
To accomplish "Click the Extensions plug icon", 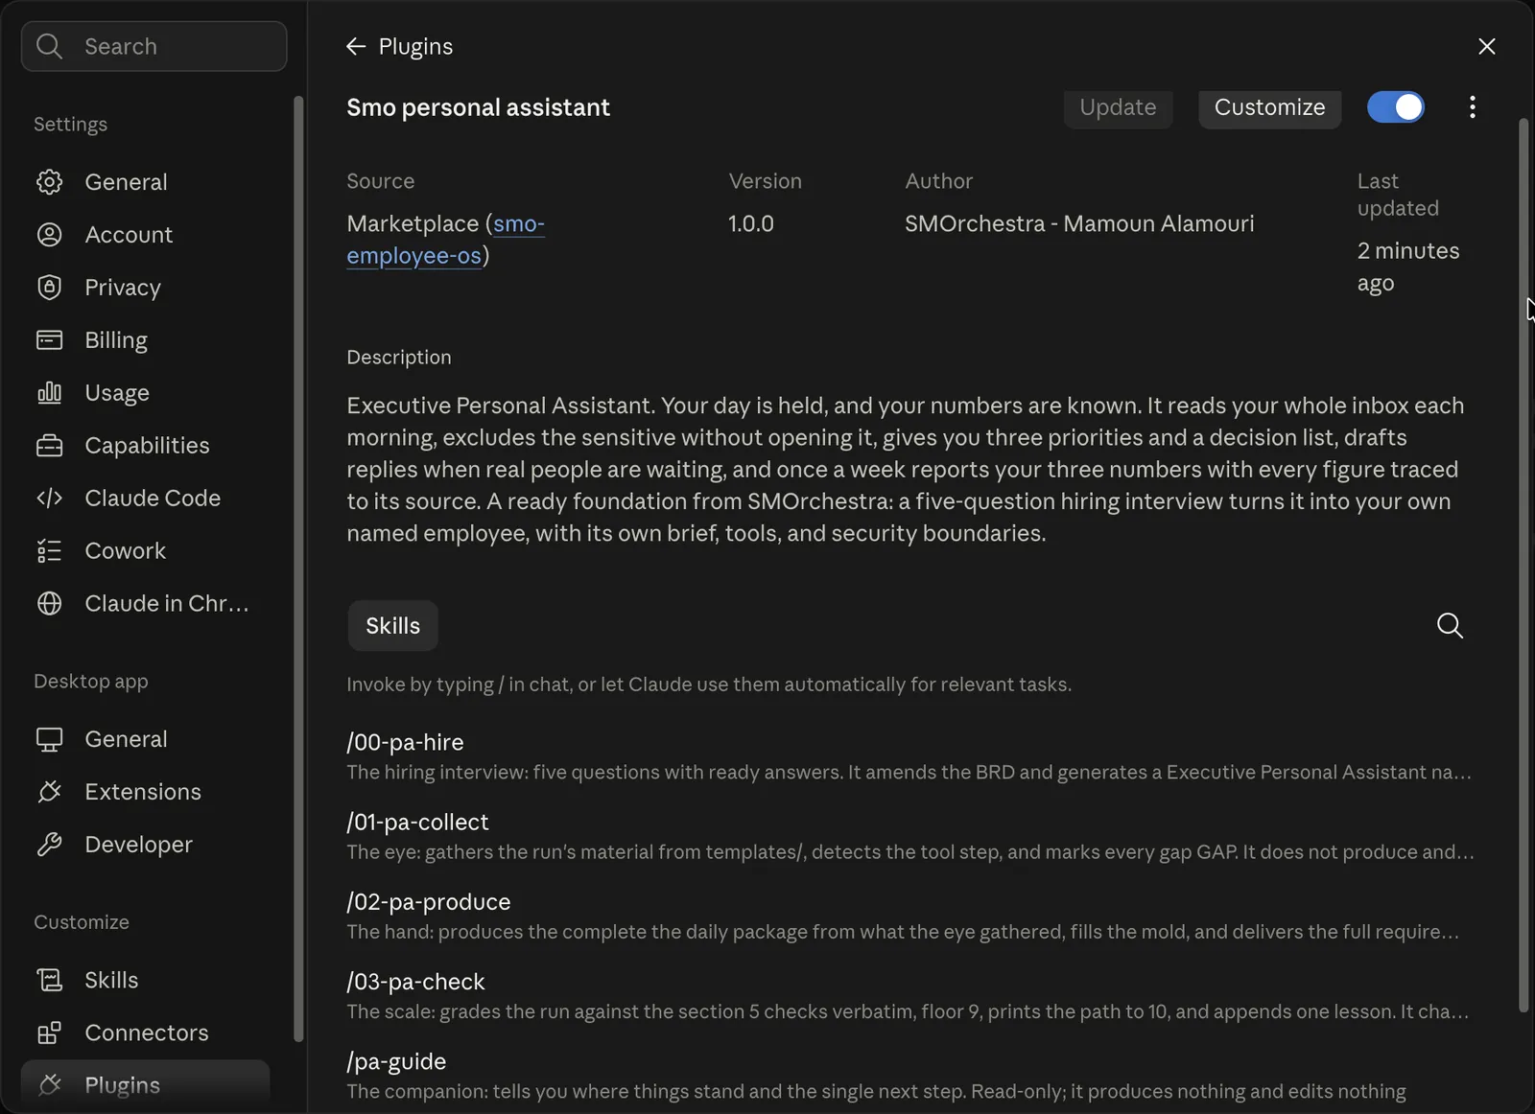I will pyautogui.click(x=49, y=792).
